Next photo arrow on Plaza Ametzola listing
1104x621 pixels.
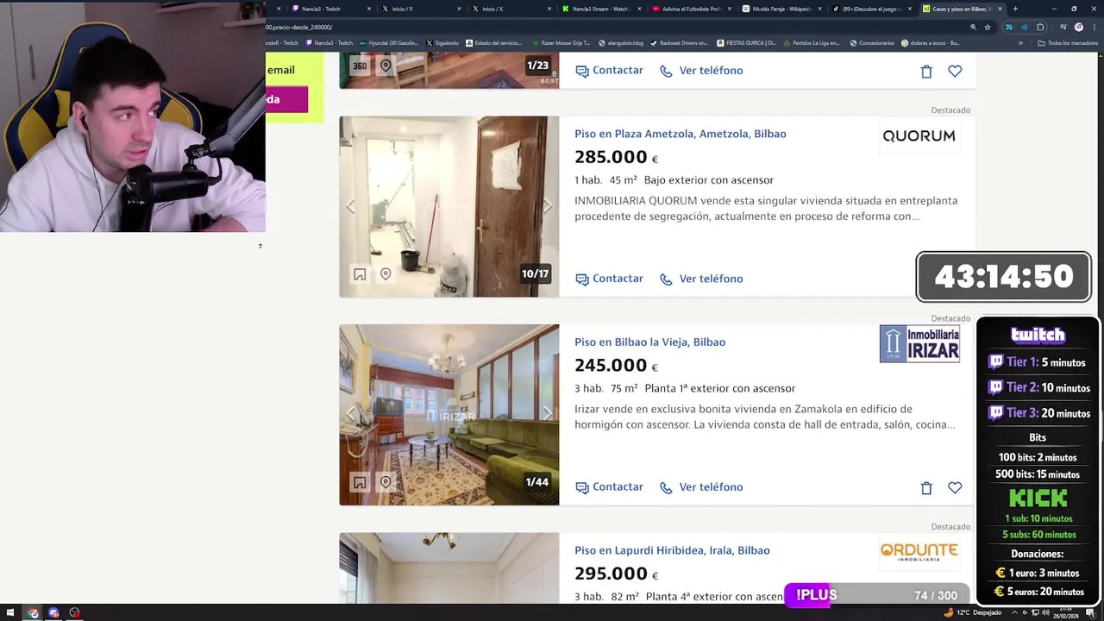[x=547, y=206]
